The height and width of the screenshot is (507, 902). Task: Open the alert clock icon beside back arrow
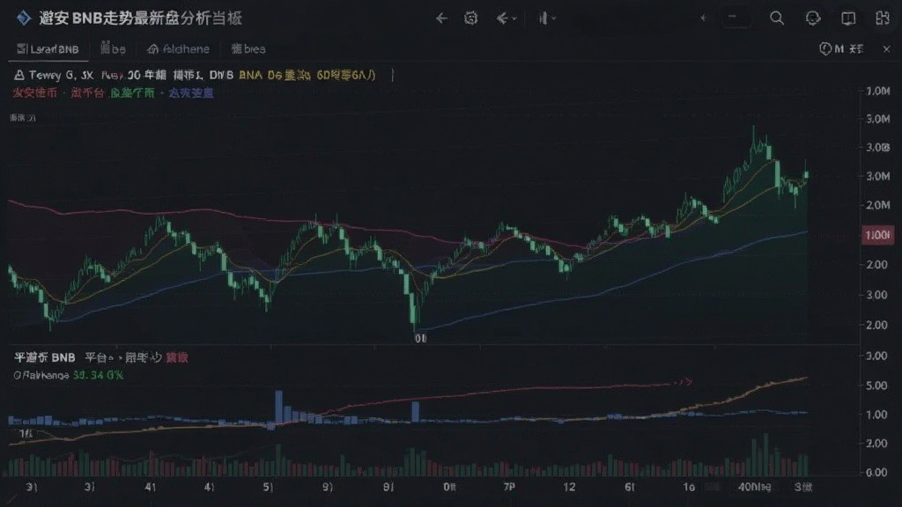470,18
